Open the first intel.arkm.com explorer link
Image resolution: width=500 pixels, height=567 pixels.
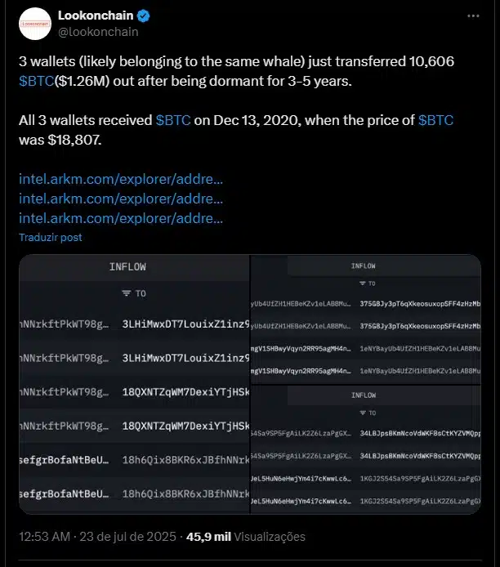click(x=121, y=178)
